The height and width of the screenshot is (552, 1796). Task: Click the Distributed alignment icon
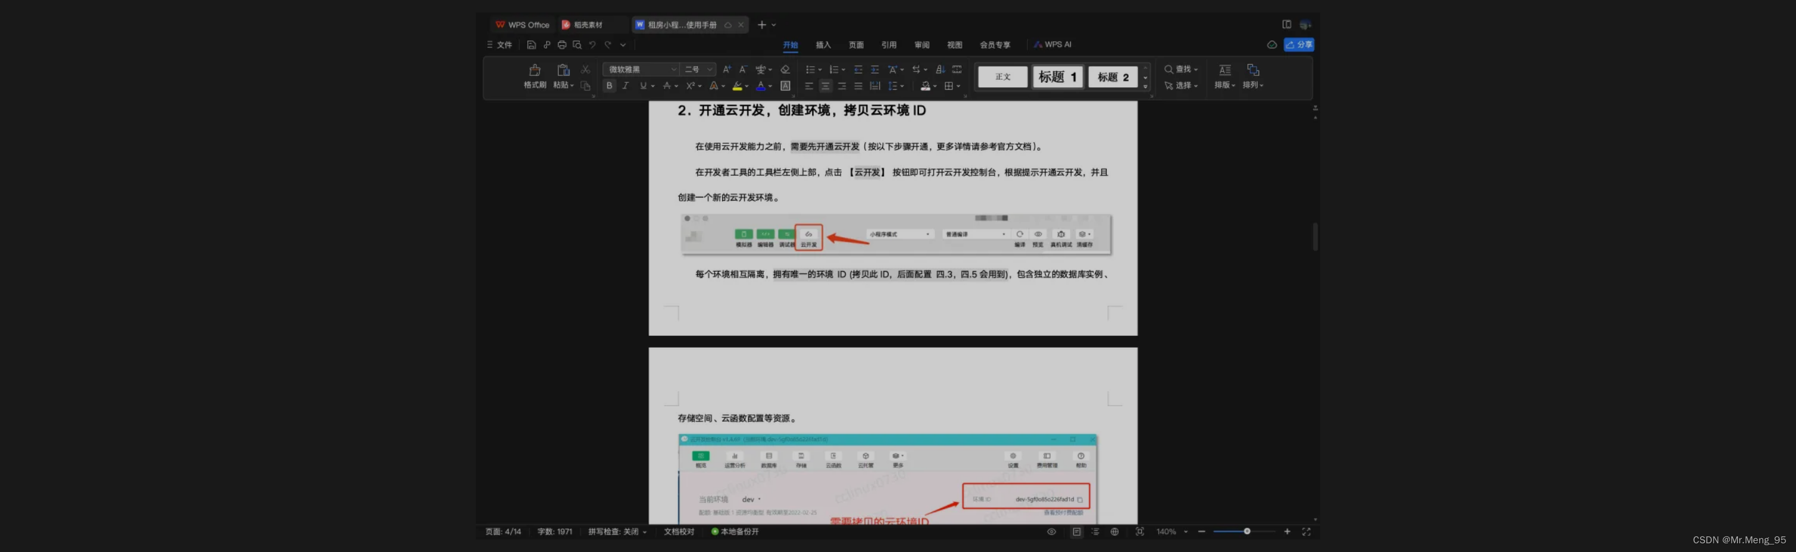click(875, 86)
